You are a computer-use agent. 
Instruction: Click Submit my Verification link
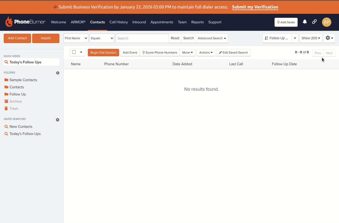pyautogui.click(x=255, y=7)
